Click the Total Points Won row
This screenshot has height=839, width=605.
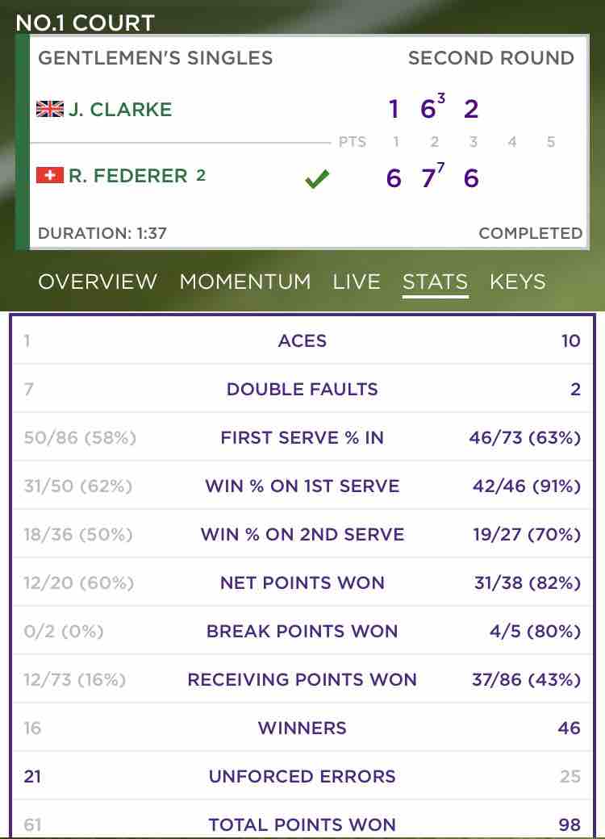302,820
